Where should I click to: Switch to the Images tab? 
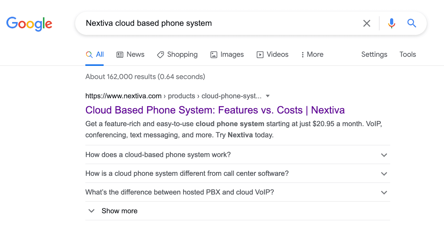227,55
